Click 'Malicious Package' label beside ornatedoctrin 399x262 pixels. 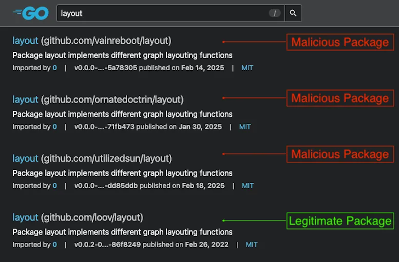pyautogui.click(x=340, y=99)
